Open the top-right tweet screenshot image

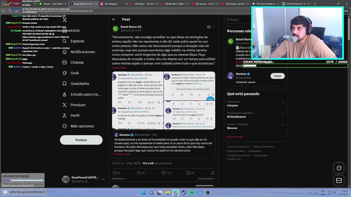[x=189, y=86]
